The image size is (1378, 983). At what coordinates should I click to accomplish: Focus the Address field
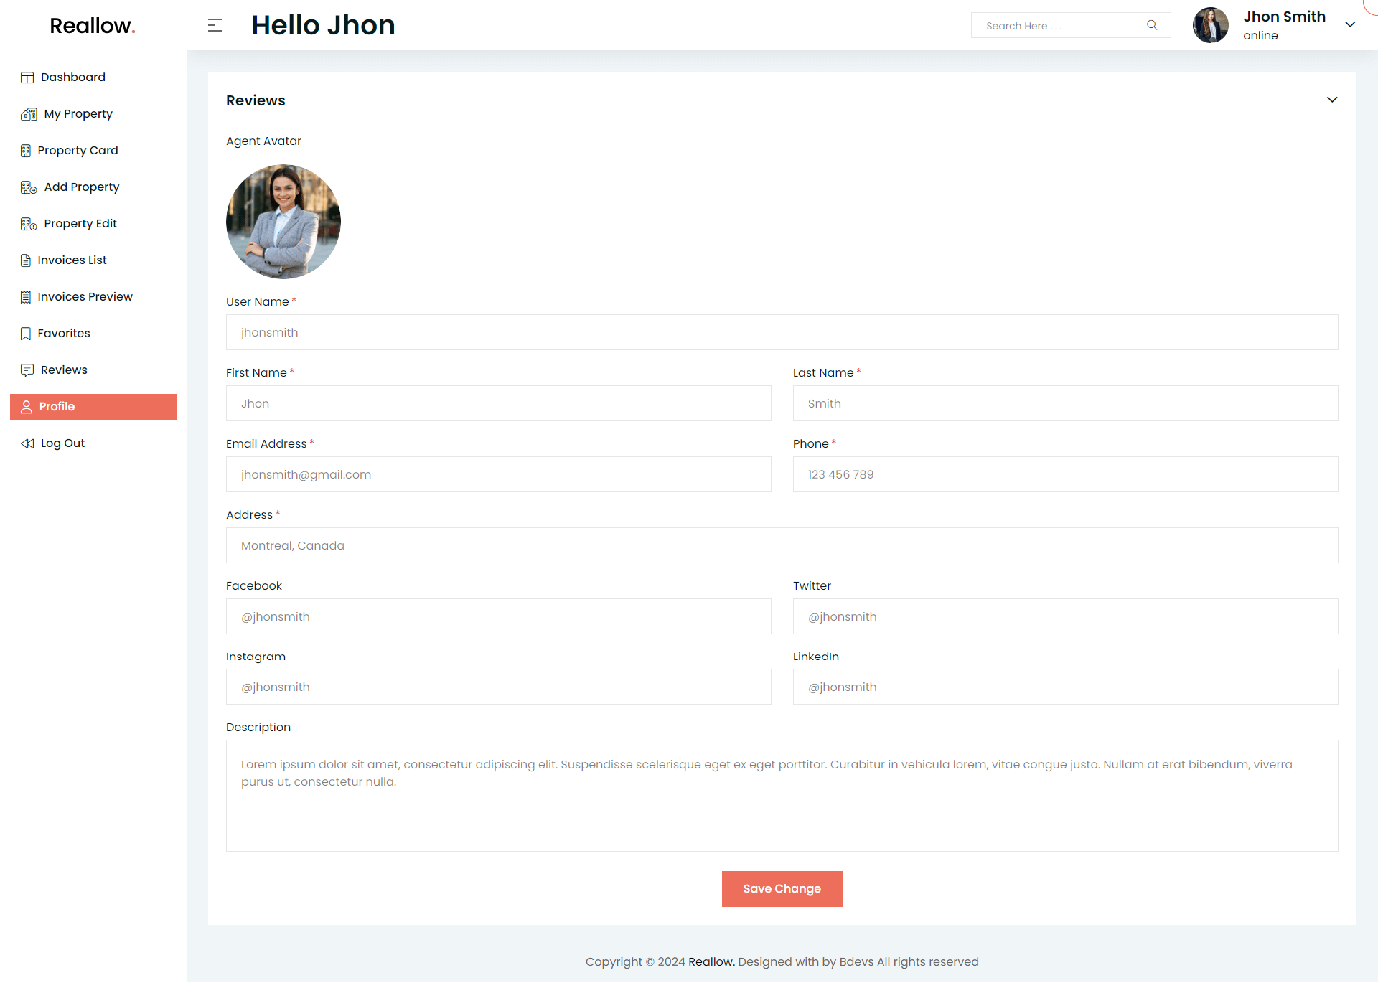[x=782, y=545]
